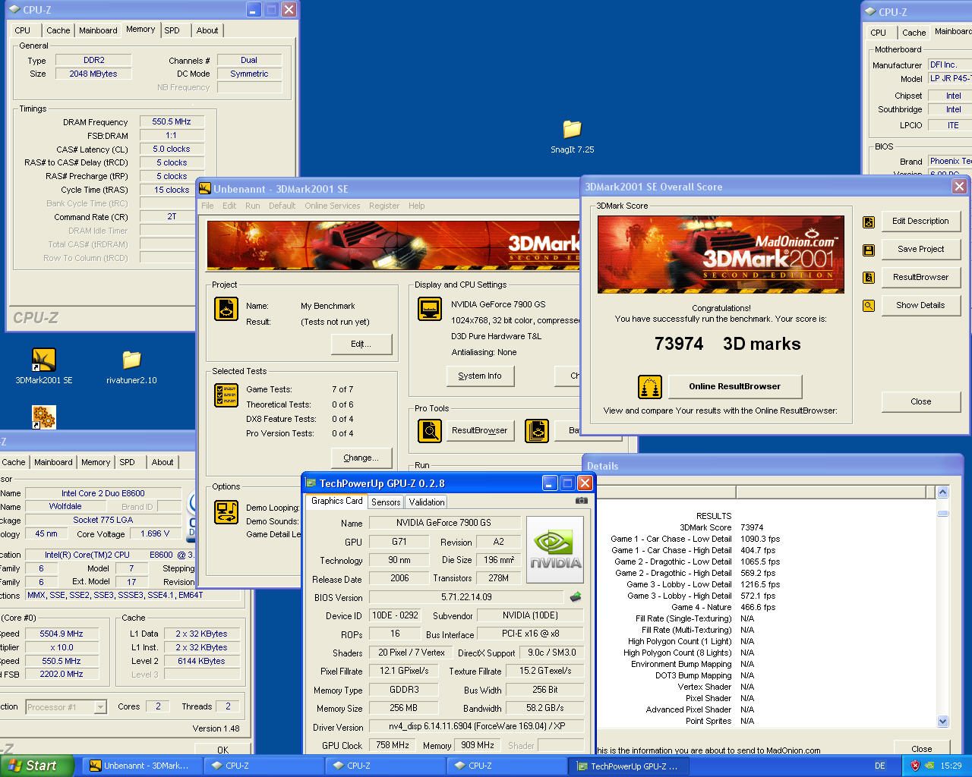The width and height of the screenshot is (972, 777).
Task: Click the green system tray icon
Action: [929, 766]
